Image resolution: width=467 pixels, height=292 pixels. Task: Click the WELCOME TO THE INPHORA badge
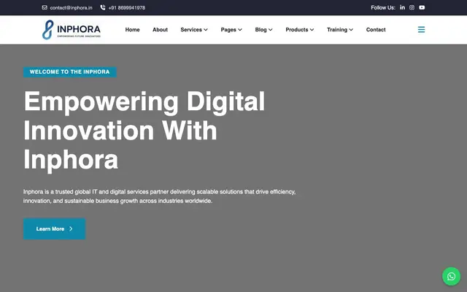[70, 72]
